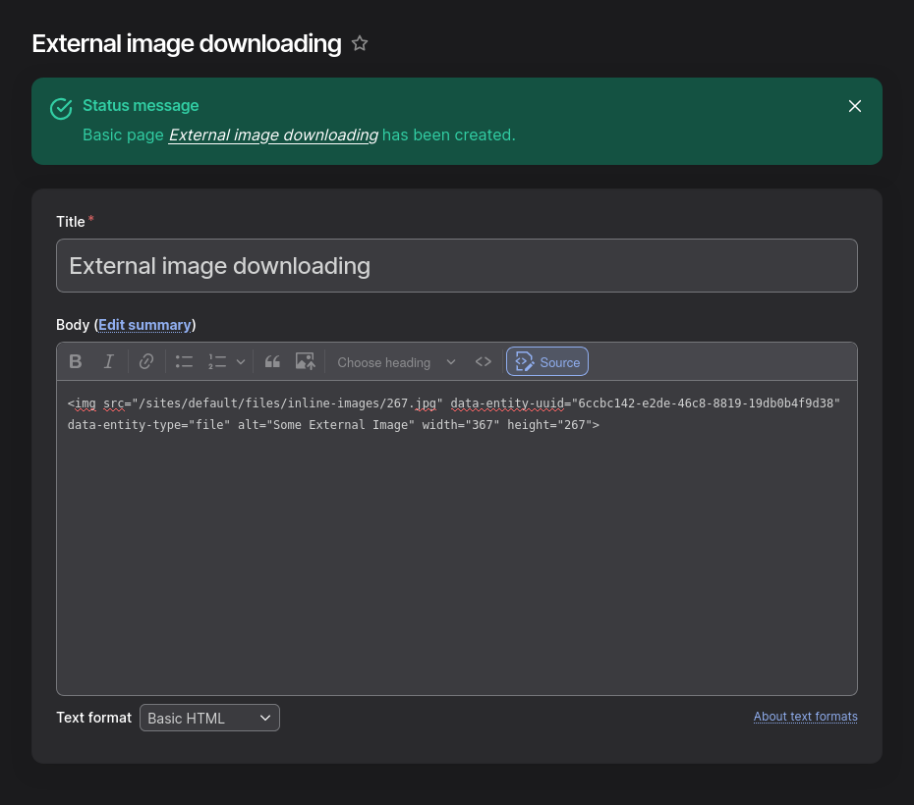Toggle italic formatting
The image size is (914, 805).
[x=108, y=362]
